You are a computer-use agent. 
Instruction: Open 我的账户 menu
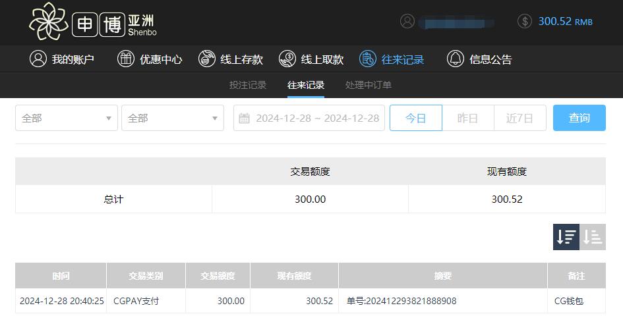(61, 59)
